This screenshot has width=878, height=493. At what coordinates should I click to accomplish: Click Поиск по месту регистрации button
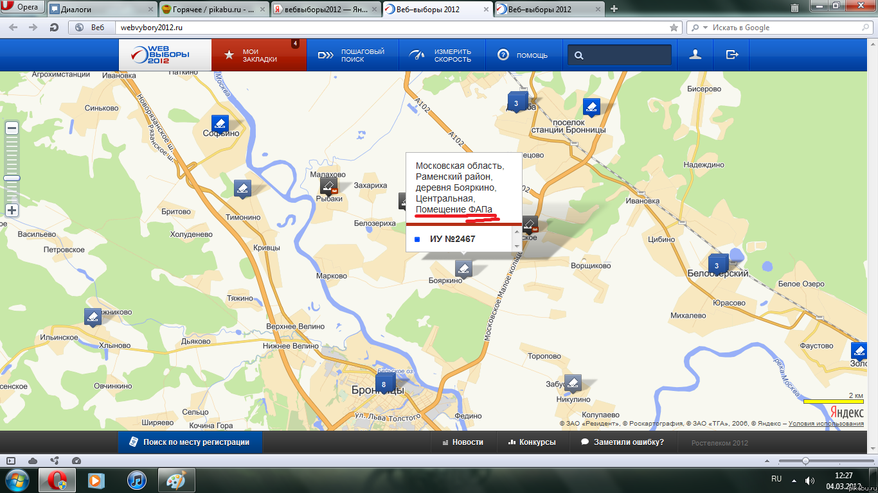tap(190, 442)
